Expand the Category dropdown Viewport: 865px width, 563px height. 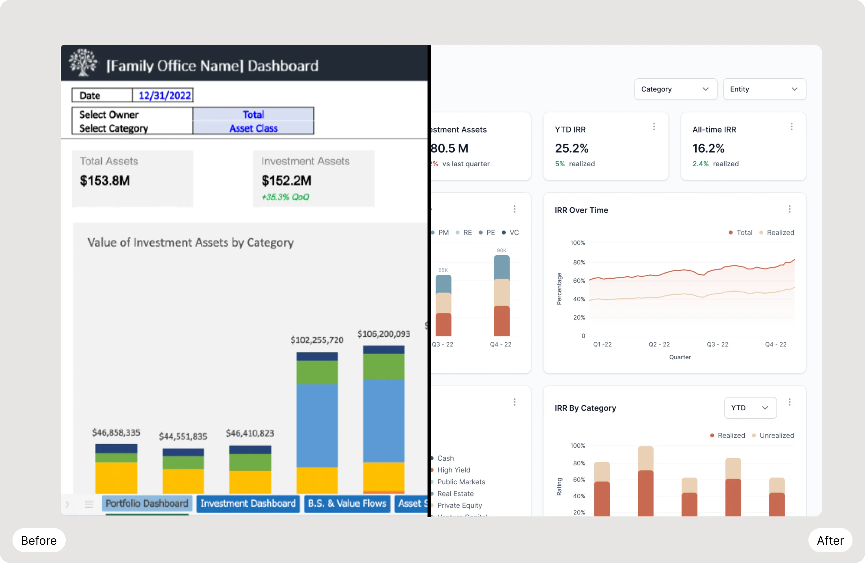pyautogui.click(x=675, y=89)
